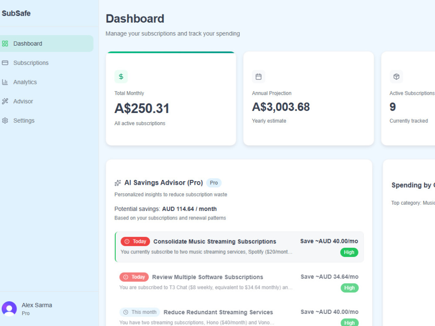The height and width of the screenshot is (326, 435).
Task: Click the High badge on Consolidate Music row
Action: [349, 252]
